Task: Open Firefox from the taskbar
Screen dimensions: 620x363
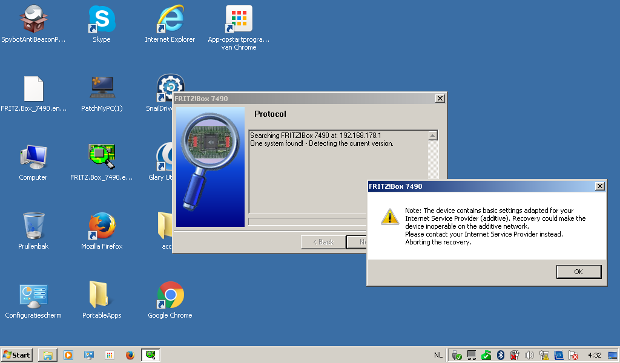Action: tap(130, 355)
